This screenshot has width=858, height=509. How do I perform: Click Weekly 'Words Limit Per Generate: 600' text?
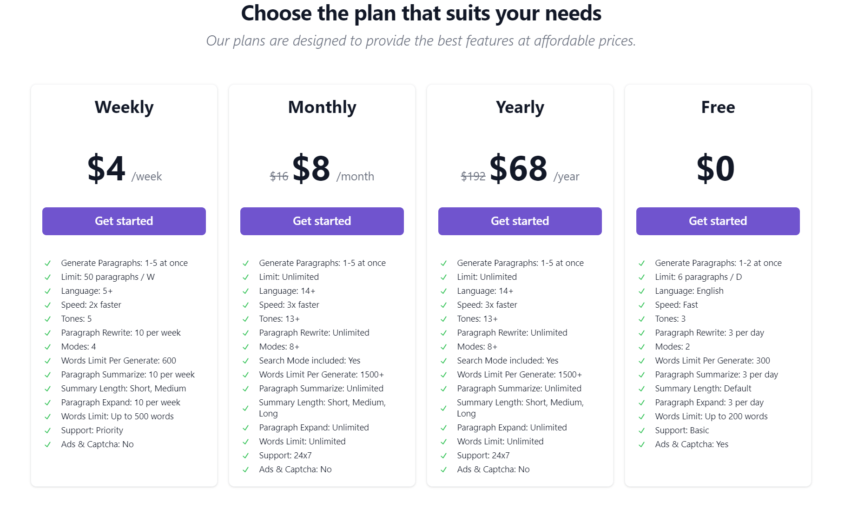(119, 361)
